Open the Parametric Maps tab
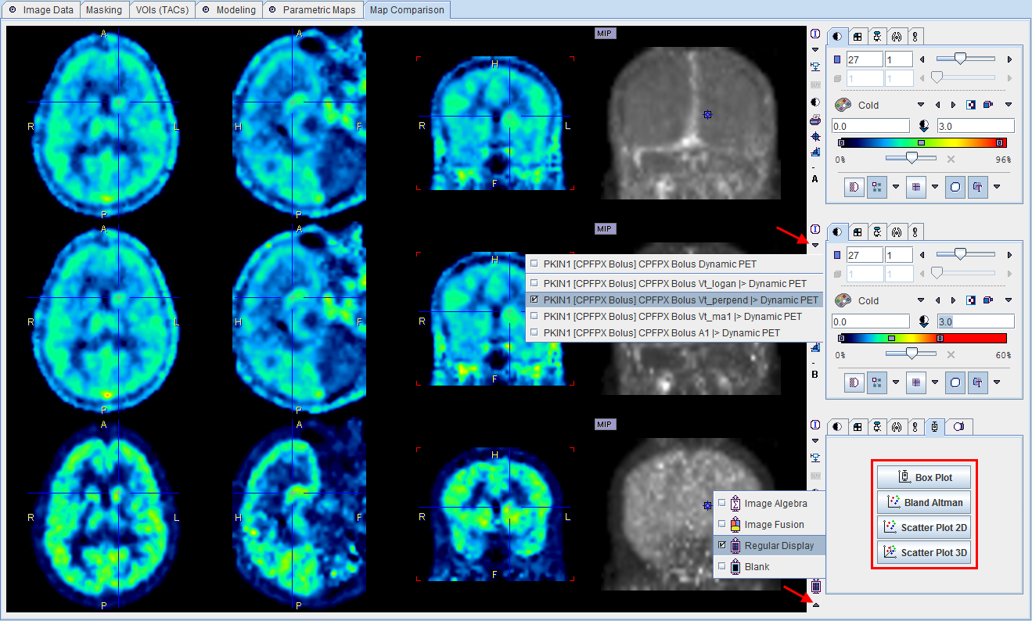Screen dimensions: 1032x621 (x=313, y=10)
